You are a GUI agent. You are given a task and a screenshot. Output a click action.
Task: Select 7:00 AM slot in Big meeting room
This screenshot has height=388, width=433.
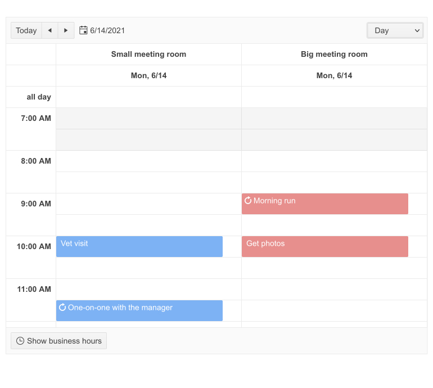pyautogui.click(x=334, y=119)
